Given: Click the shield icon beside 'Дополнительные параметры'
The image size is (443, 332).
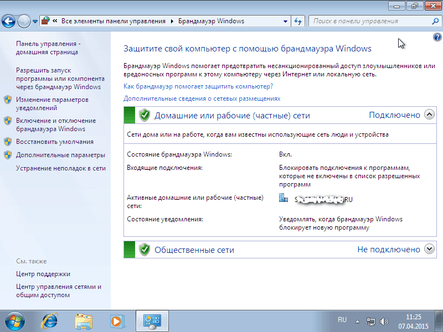Looking at the screenshot, I should [x=8, y=155].
